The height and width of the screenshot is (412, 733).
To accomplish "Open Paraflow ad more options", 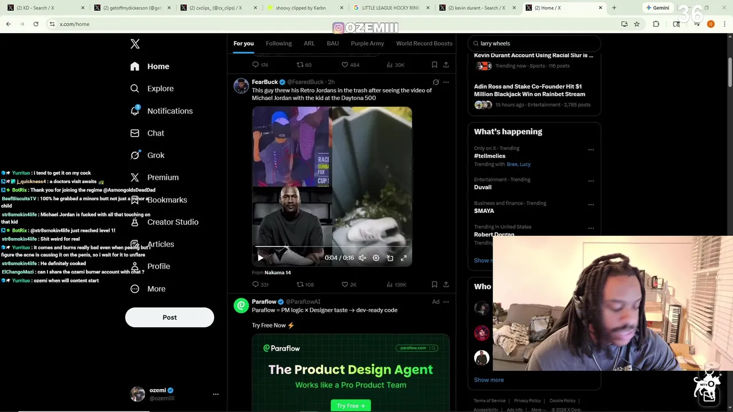I will pos(446,302).
